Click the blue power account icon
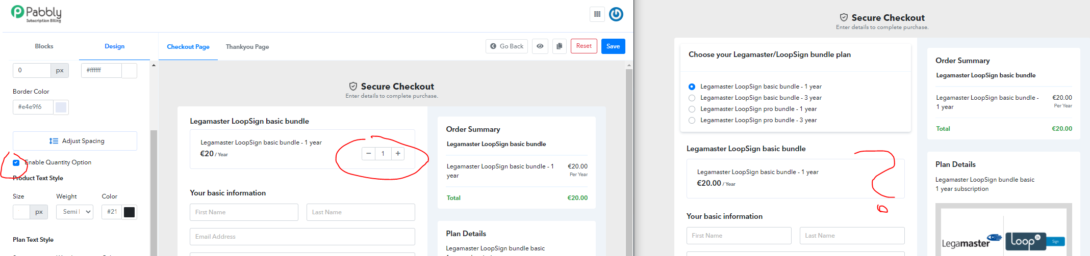Image resolution: width=1090 pixels, height=256 pixels. pos(616,14)
